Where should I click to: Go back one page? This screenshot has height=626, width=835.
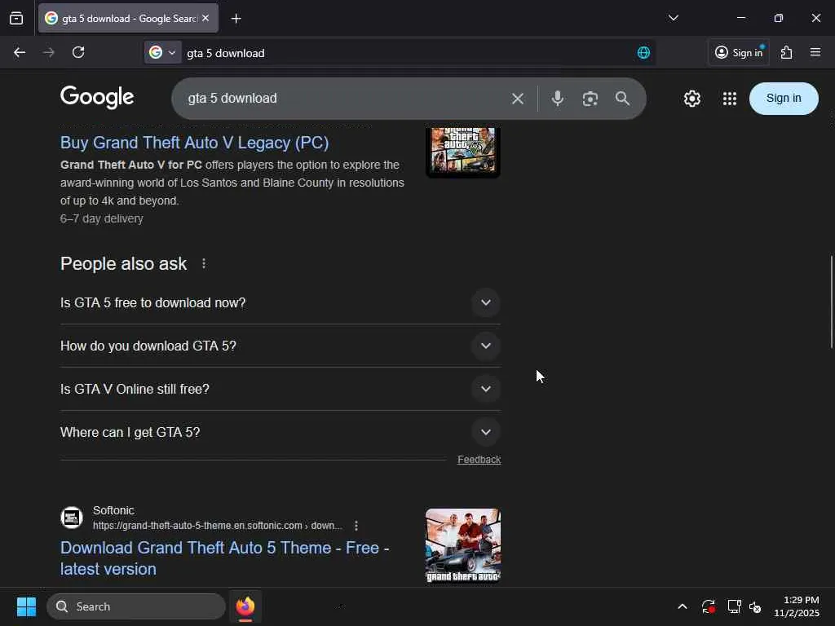[x=20, y=53]
